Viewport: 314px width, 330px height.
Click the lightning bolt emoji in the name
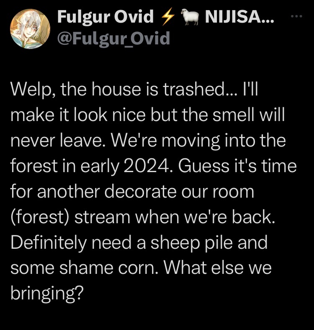[168, 16]
